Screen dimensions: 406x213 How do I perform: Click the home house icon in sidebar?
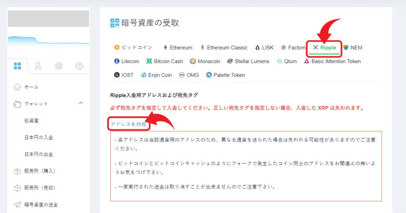(17, 87)
